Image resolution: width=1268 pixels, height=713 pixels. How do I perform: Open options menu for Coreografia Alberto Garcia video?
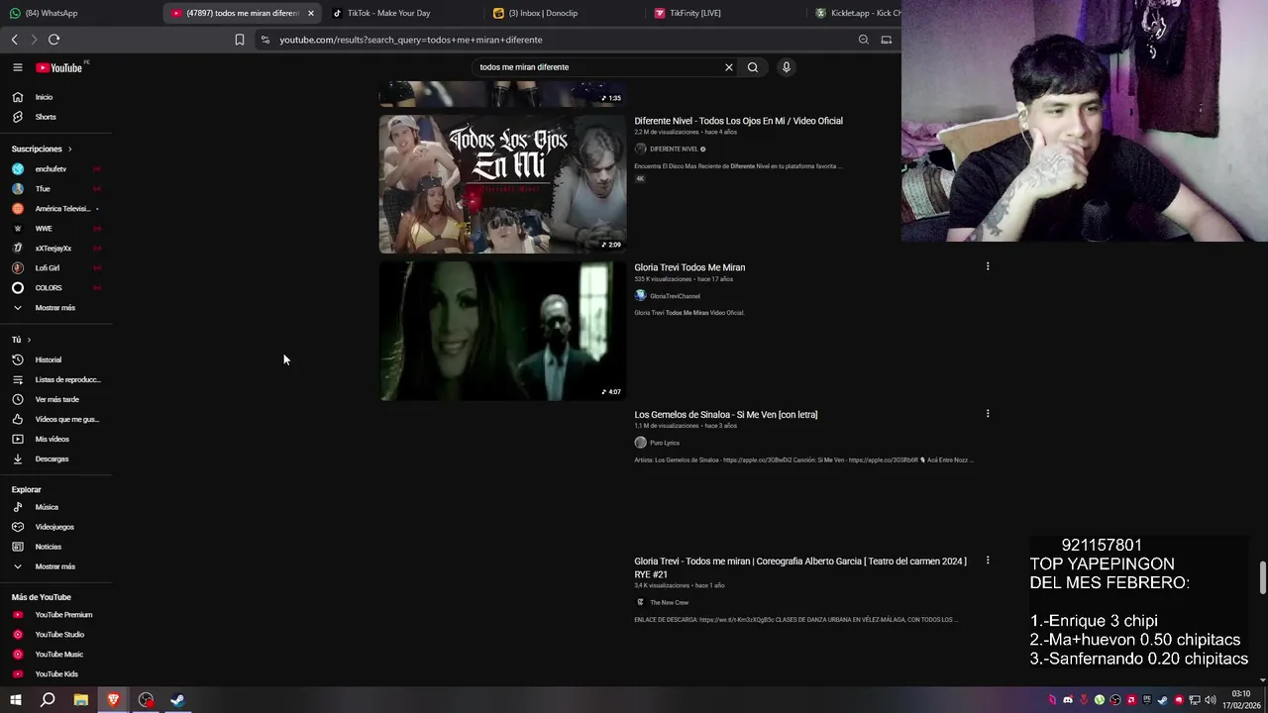pyautogui.click(x=988, y=560)
